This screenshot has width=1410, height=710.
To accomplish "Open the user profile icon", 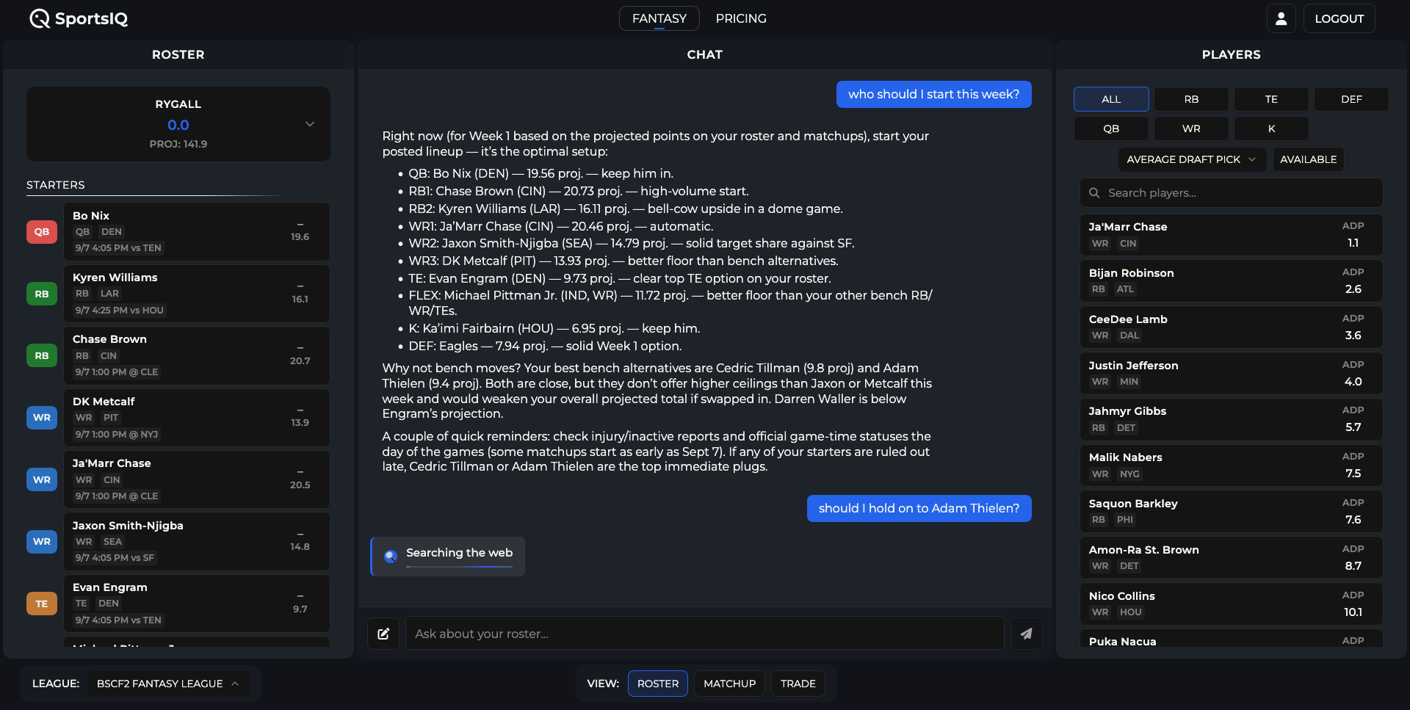I will pyautogui.click(x=1281, y=18).
